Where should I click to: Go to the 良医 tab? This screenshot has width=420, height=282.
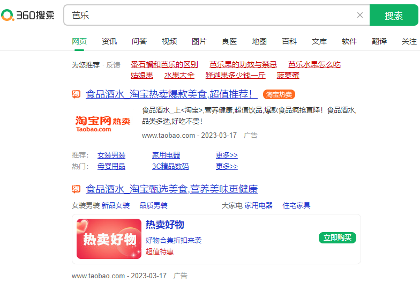229,41
